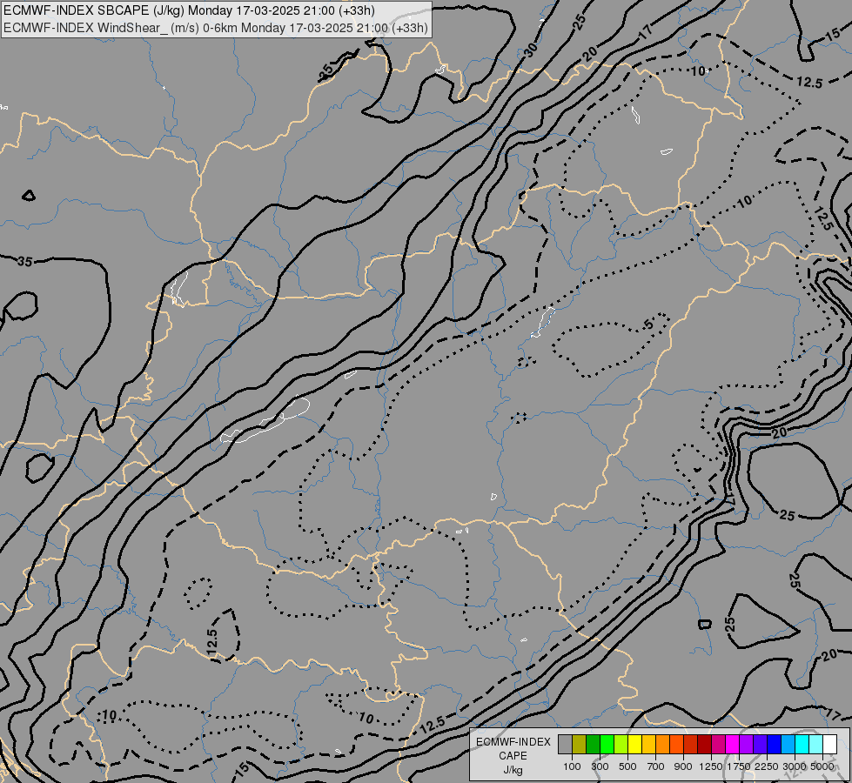Select the brick red legend swatch
This screenshot has height=783, width=852.
point(691,745)
